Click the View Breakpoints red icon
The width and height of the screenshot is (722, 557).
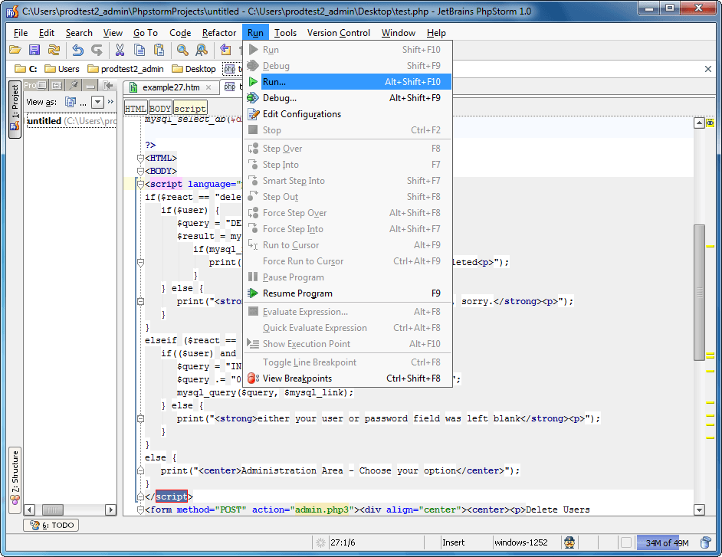[x=253, y=378]
